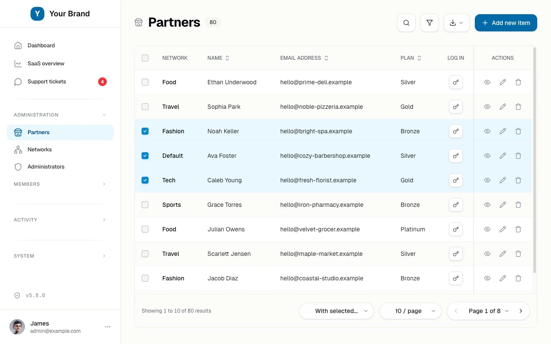Open Support tickets in sidebar

(60, 82)
